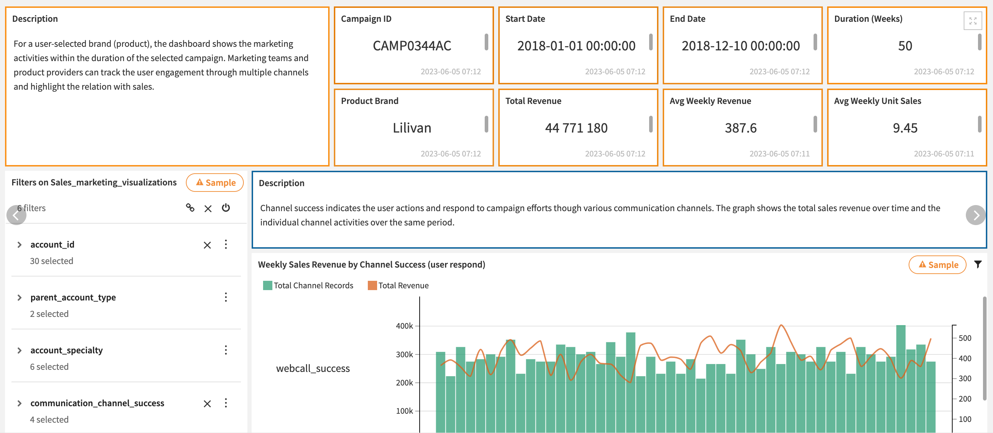The width and height of the screenshot is (993, 433).
Task: Open account_id filter options menu
Action: point(226,244)
